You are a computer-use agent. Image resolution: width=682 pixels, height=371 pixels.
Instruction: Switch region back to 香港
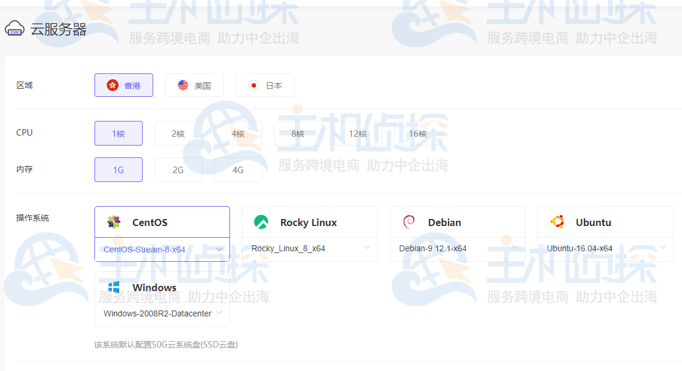coord(124,85)
